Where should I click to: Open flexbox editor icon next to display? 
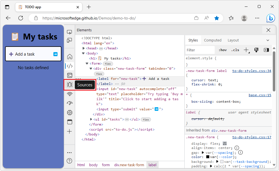click(x=225, y=143)
